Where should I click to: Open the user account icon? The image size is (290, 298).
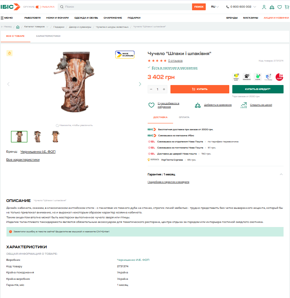[264, 7]
